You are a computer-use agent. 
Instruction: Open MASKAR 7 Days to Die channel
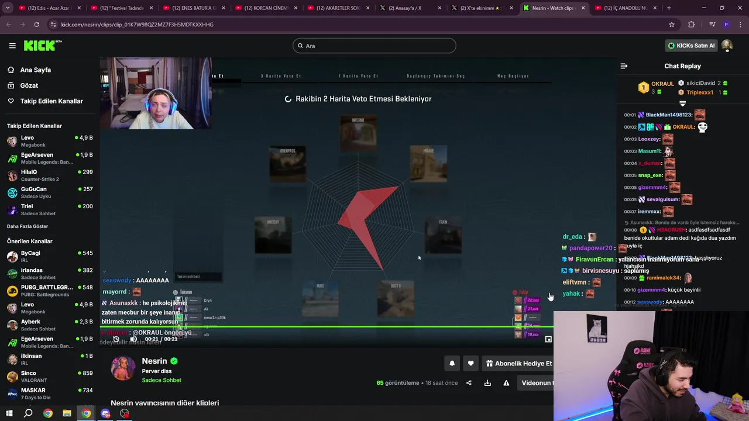click(50, 394)
